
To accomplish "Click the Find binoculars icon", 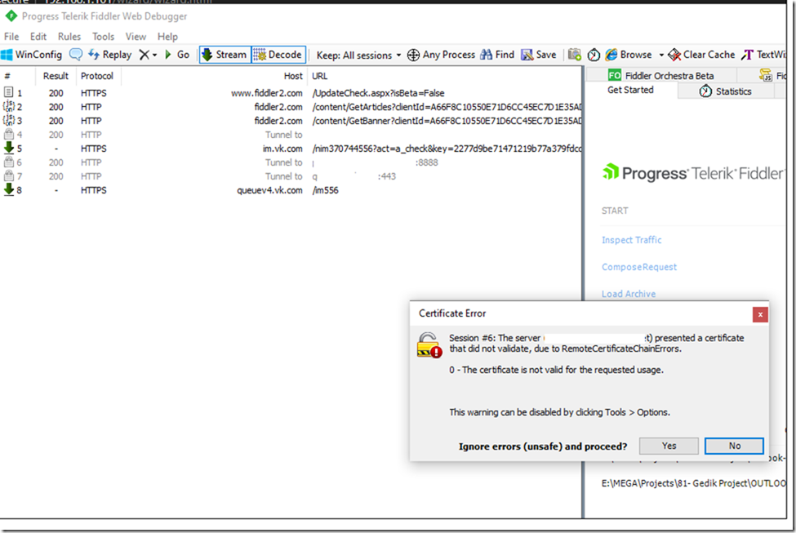I will (x=487, y=55).
